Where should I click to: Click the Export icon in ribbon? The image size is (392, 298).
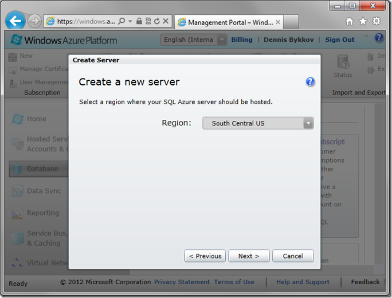371,70
